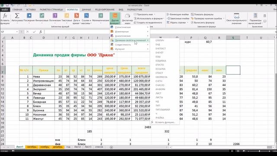Open the Name Box dropdown arrow
The height and width of the screenshot is (156, 277).
[x=17, y=32]
